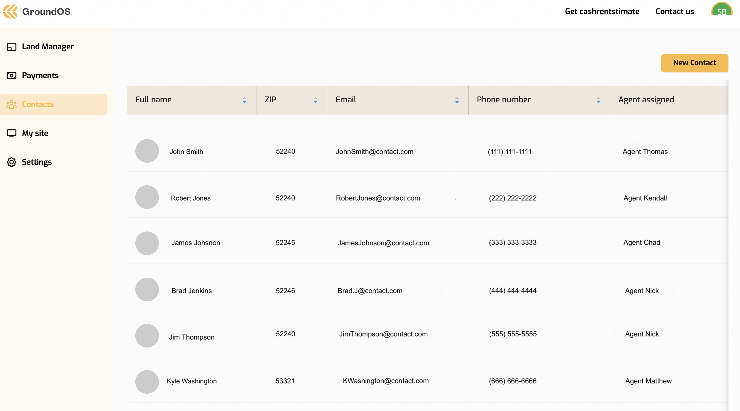The image size is (740, 411).
Task: Click RobertJones@contact.com email entry
Action: pos(378,198)
